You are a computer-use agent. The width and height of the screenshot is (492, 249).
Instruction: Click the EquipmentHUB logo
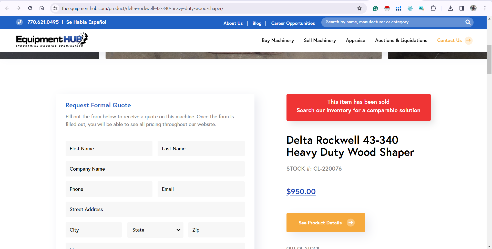[x=52, y=40]
